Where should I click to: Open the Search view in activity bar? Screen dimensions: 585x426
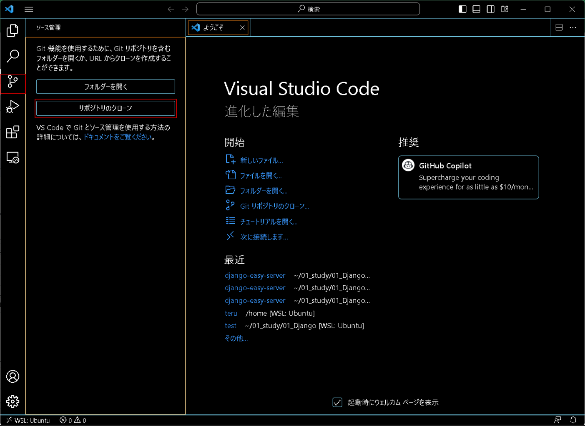(13, 56)
